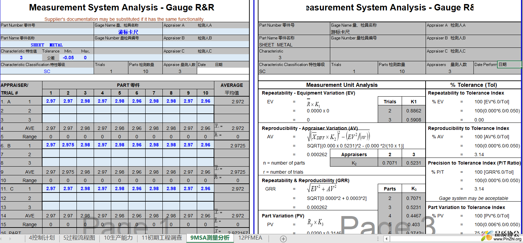Screen dimensions: 523x243
Task: Click empty cell row 7 trial 2 part 4
Action: [x=102, y=154]
